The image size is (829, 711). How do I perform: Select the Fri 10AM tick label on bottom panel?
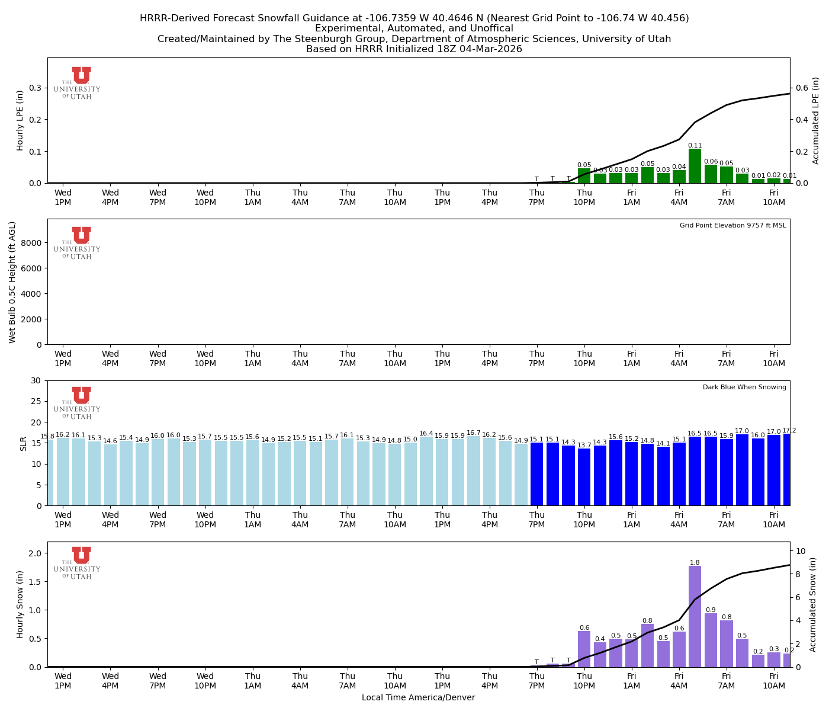click(774, 680)
